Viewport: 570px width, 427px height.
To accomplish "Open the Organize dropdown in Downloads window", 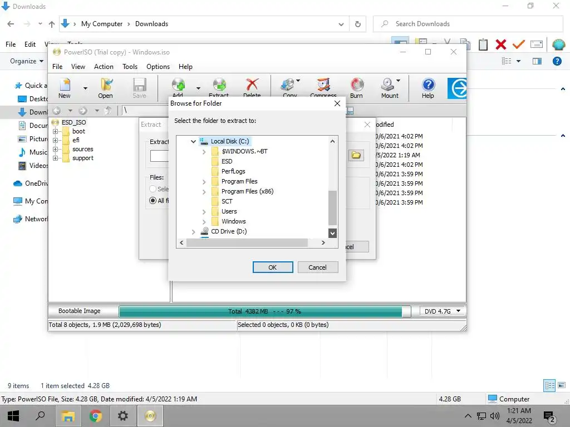I will tap(27, 61).
